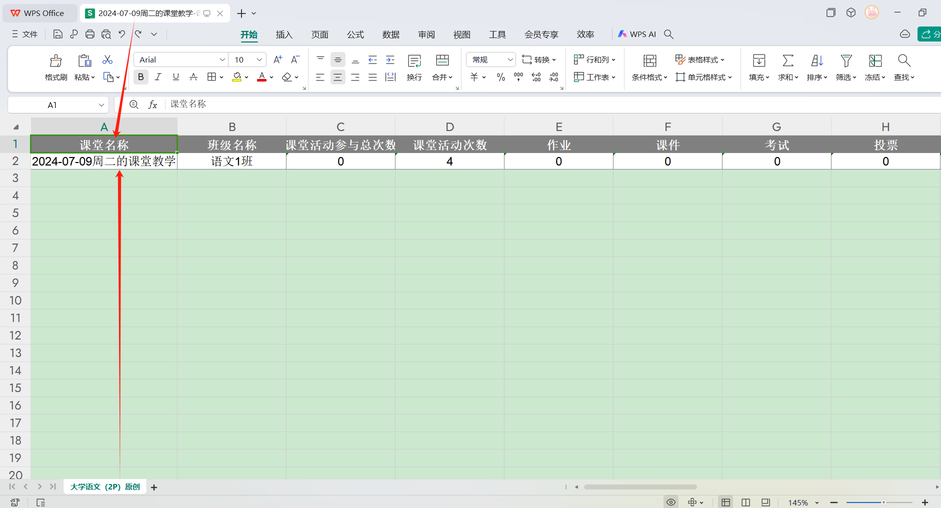Toggle italic formatting
Image resolution: width=941 pixels, height=508 pixels.
(158, 76)
